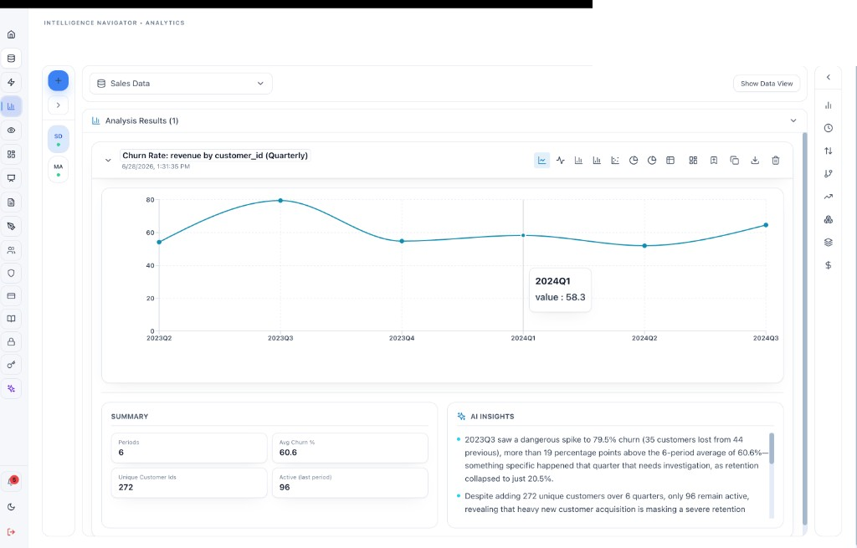Open dollar sign icon in right panel
Viewport: 857px width, 548px height.
(829, 265)
